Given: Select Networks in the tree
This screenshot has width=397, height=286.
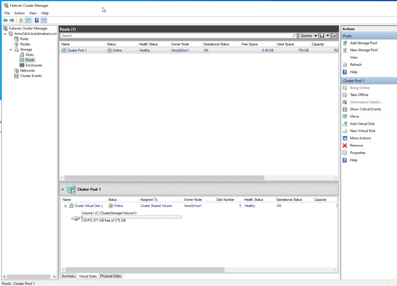Looking at the screenshot, I should (28, 71).
